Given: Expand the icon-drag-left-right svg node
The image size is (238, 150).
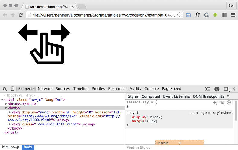Looking at the screenshot, I should [10, 124].
